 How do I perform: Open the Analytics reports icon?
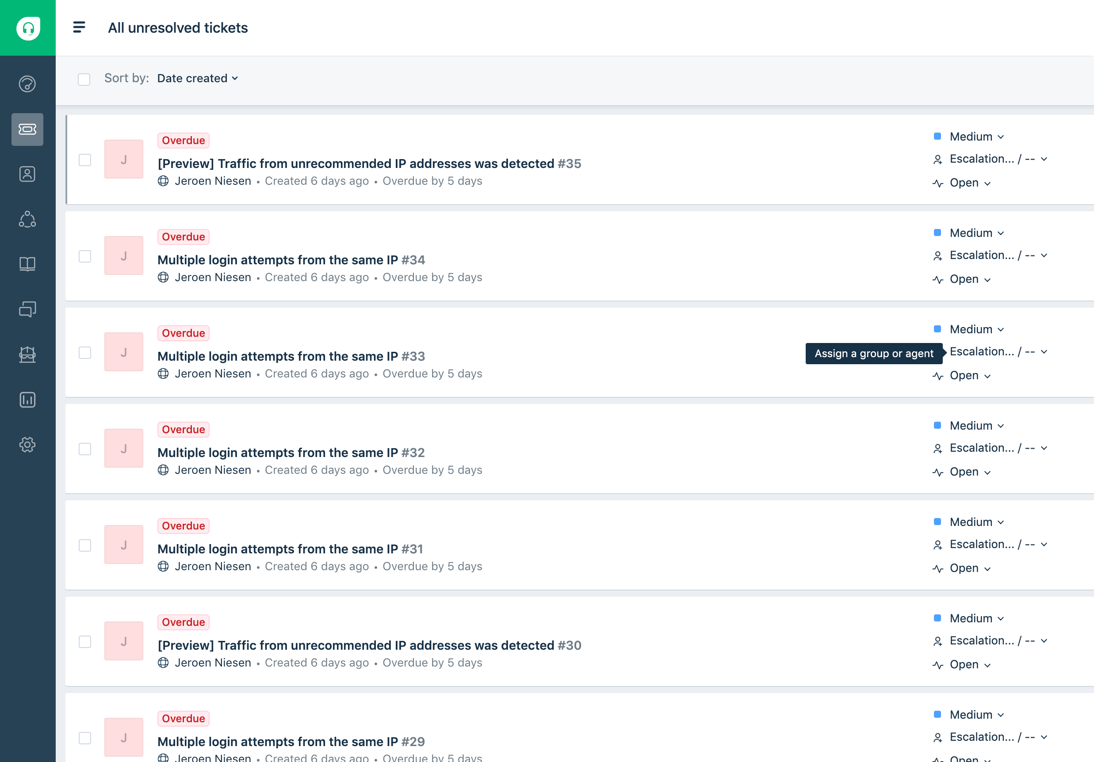coord(27,400)
